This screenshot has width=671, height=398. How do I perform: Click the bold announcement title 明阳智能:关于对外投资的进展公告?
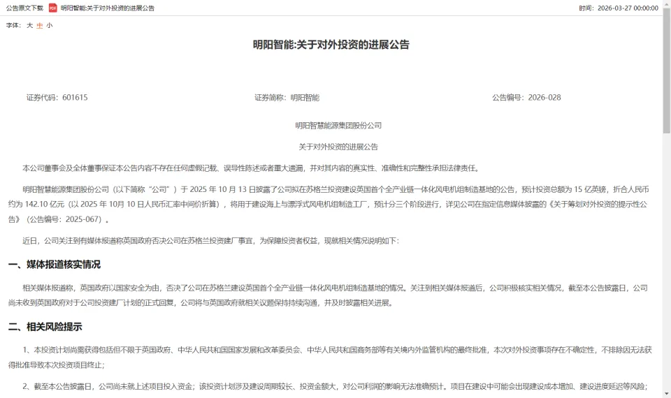[x=331, y=45]
